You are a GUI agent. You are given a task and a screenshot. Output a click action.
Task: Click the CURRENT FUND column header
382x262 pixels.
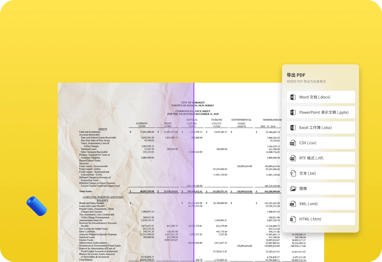142,125
